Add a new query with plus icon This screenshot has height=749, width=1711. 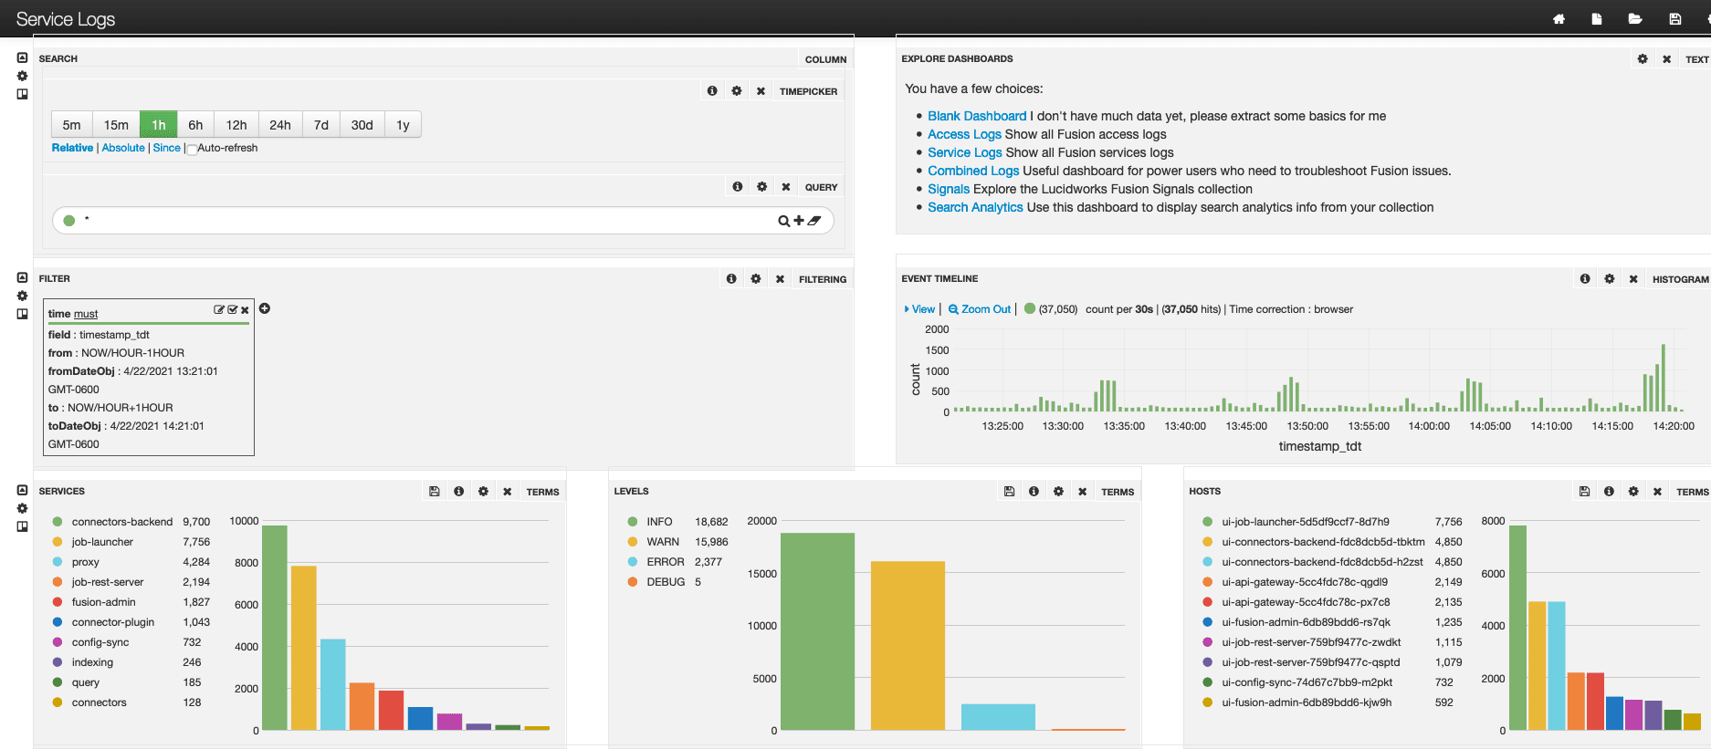799,221
